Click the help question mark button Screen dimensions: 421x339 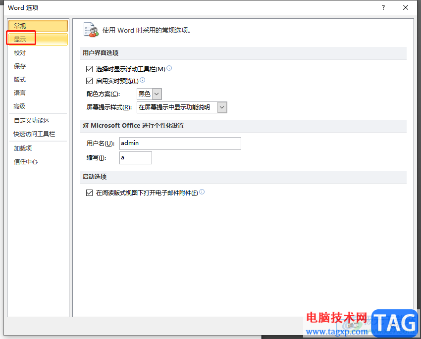(x=383, y=7)
